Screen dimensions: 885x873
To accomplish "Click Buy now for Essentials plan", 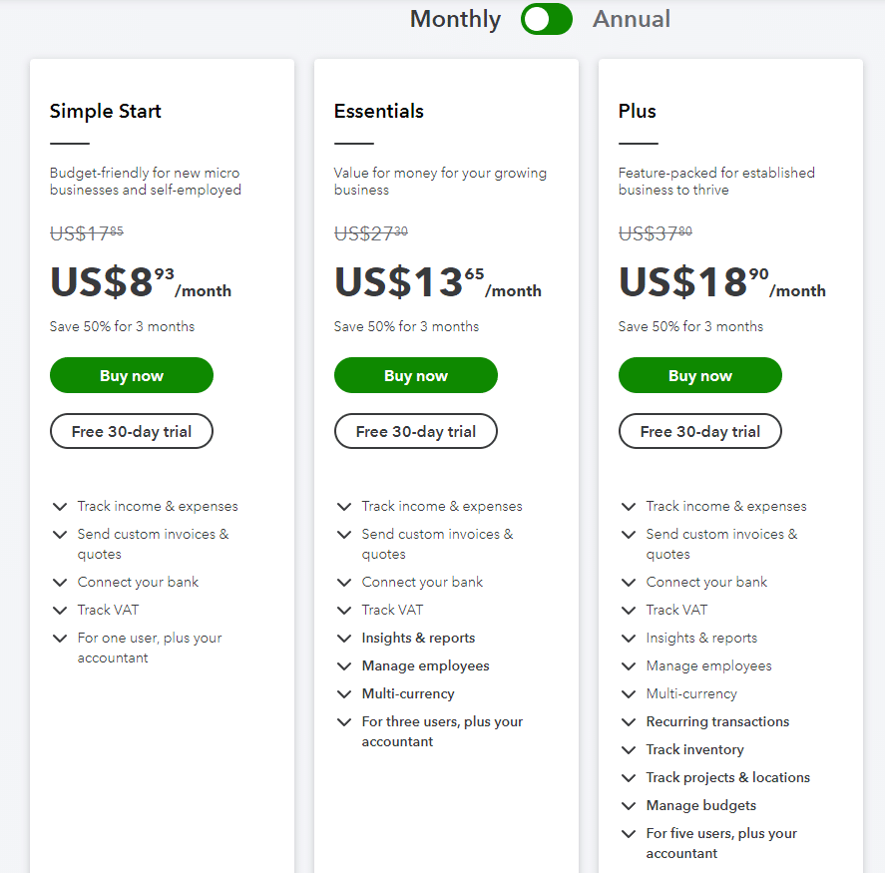I will [x=415, y=375].
